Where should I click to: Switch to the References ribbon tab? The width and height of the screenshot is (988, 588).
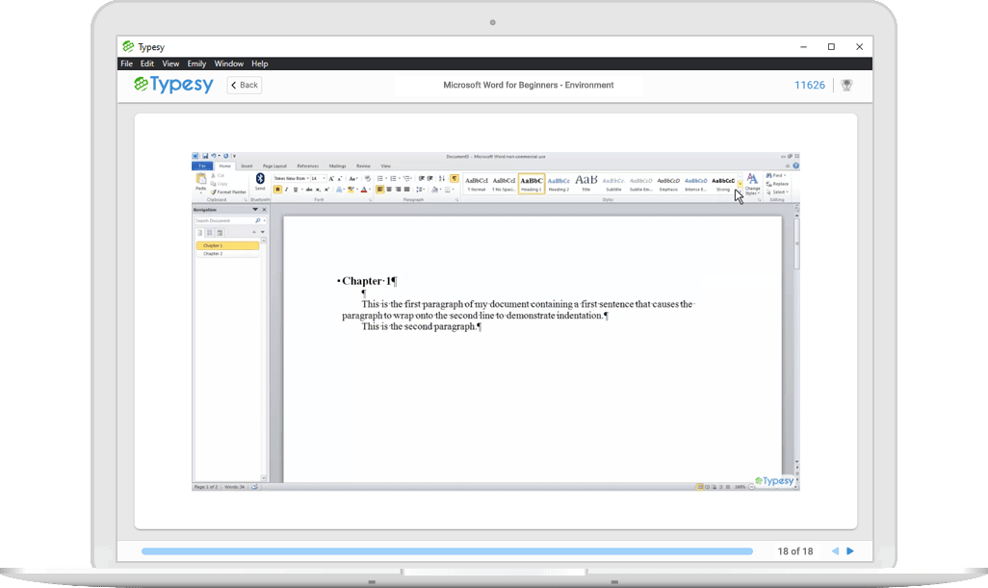[308, 166]
